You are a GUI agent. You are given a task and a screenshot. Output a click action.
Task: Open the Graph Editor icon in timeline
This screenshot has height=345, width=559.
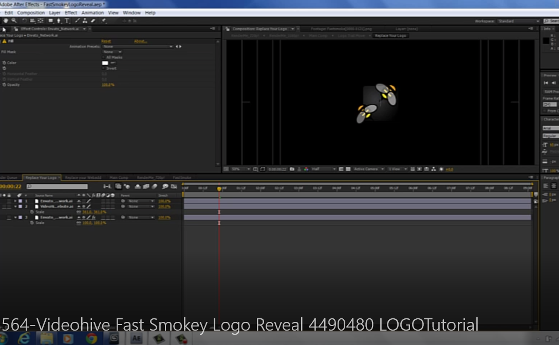pos(174,186)
